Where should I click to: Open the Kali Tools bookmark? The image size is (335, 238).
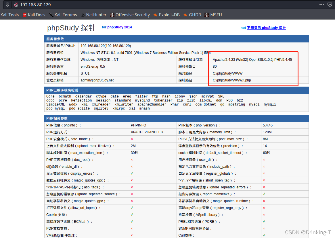tap(9, 15)
